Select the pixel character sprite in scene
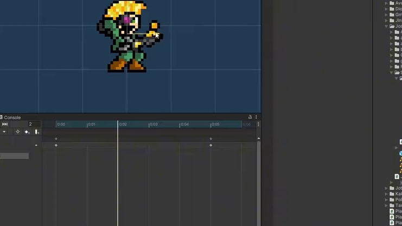Image resolution: width=402 pixels, height=226 pixels. coord(130,36)
